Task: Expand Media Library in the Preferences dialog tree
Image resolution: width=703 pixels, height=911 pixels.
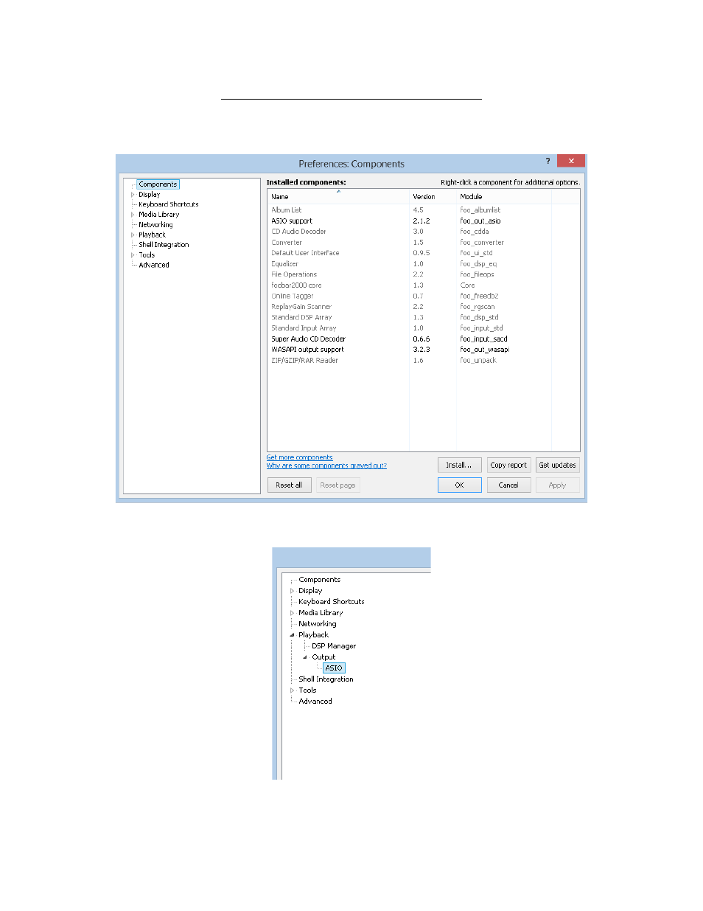Action: pyautogui.click(x=133, y=215)
